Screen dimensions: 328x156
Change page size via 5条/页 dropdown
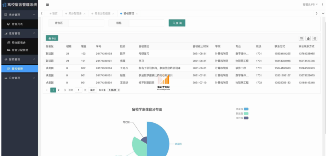114,90
